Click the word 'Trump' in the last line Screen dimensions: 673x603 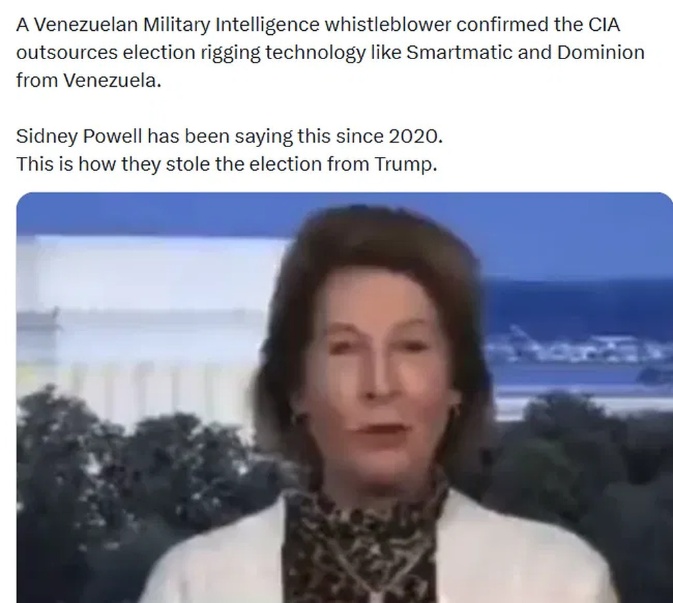click(406, 164)
